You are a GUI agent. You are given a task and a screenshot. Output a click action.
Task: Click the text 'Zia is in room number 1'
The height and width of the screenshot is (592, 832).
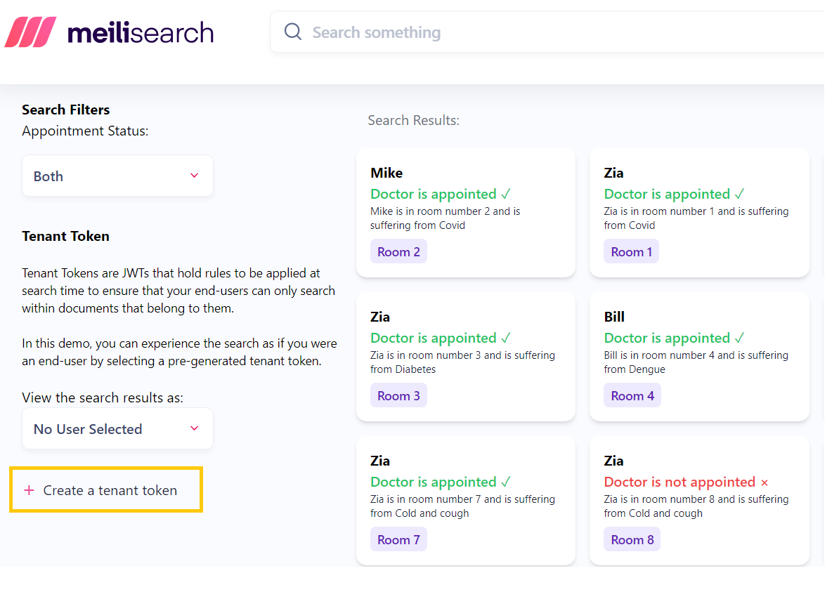point(659,211)
